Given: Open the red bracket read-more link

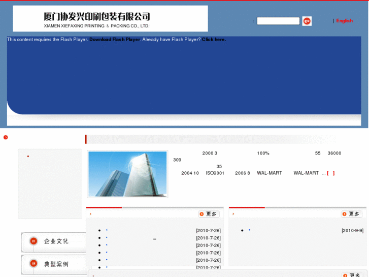Looking at the screenshot, I should click(330, 173).
